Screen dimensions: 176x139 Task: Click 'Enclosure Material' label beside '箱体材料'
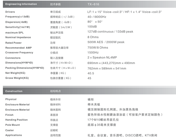click(x=17, y=104)
